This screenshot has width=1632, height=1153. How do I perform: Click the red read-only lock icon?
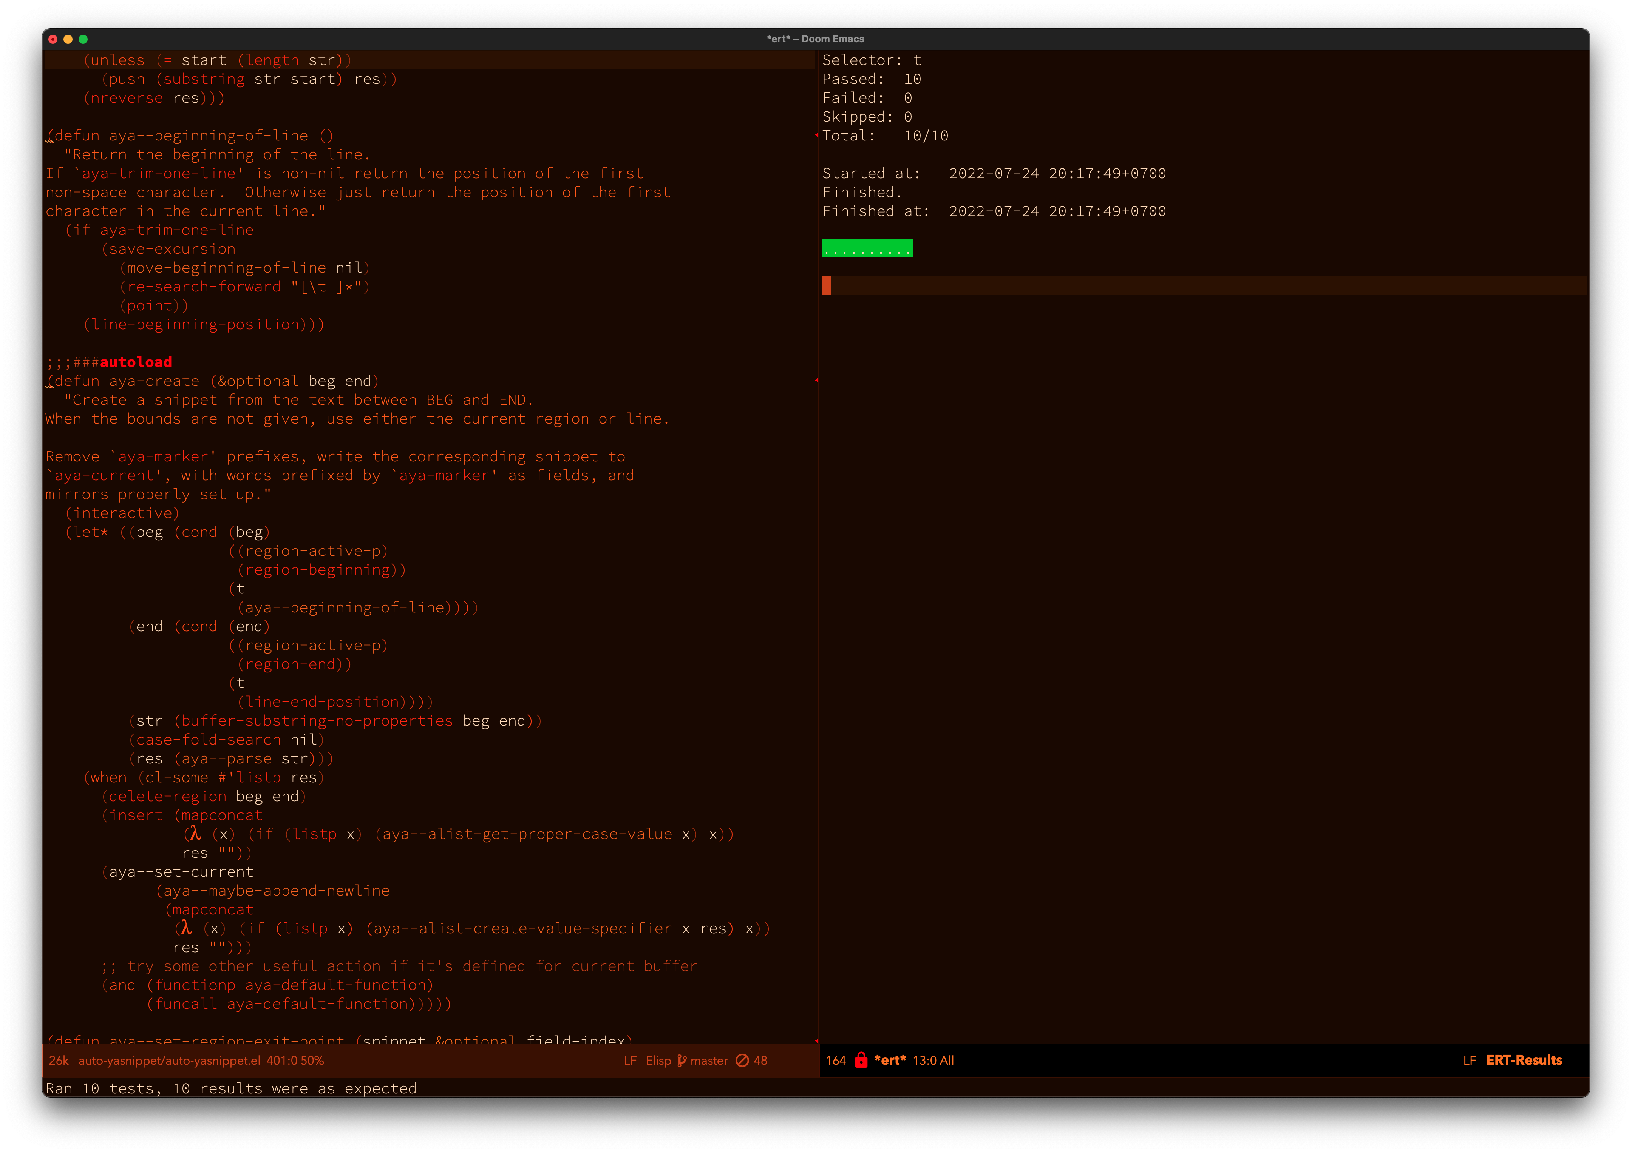[x=861, y=1060]
